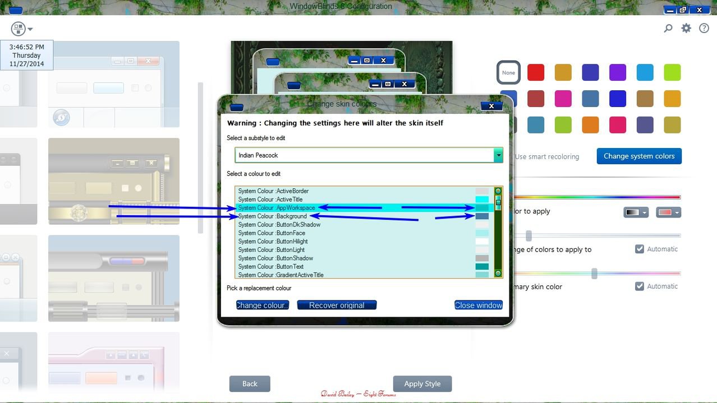This screenshot has width=717, height=403.
Task: Pick the brick red colour swatch
Action: [536, 99]
